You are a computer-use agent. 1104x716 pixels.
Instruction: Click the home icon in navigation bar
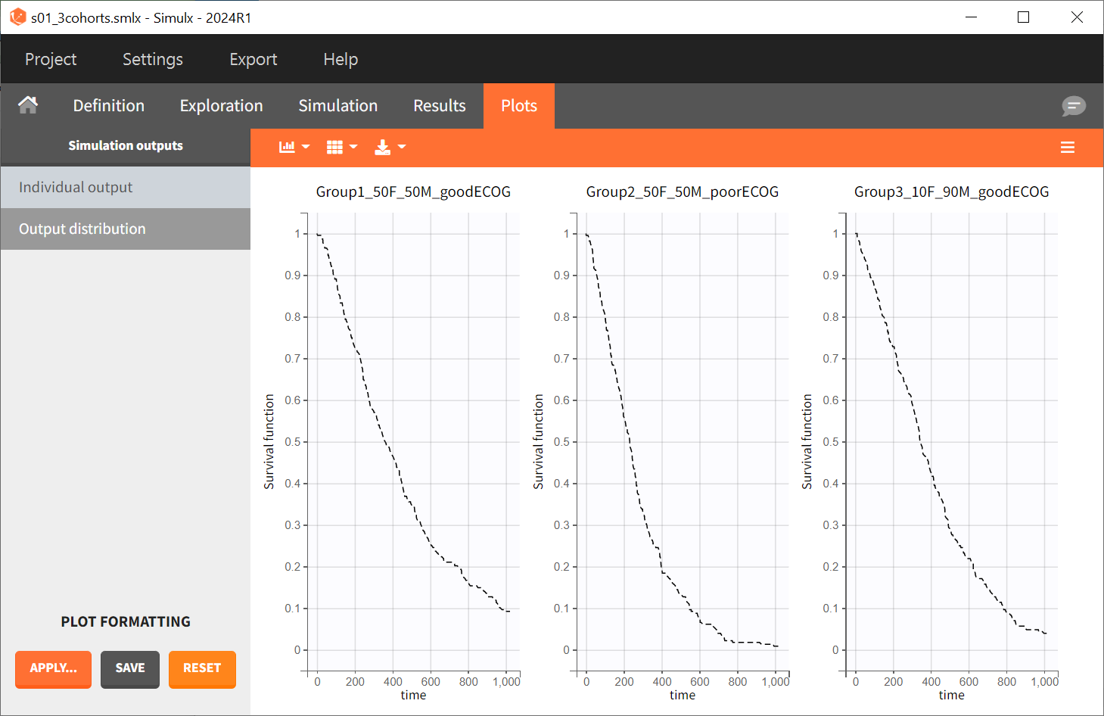click(x=28, y=105)
